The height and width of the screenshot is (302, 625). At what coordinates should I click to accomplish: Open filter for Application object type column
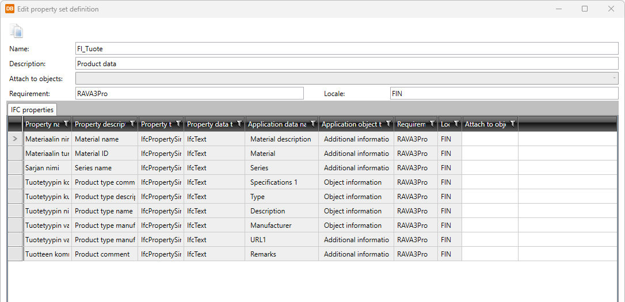tap(388, 124)
